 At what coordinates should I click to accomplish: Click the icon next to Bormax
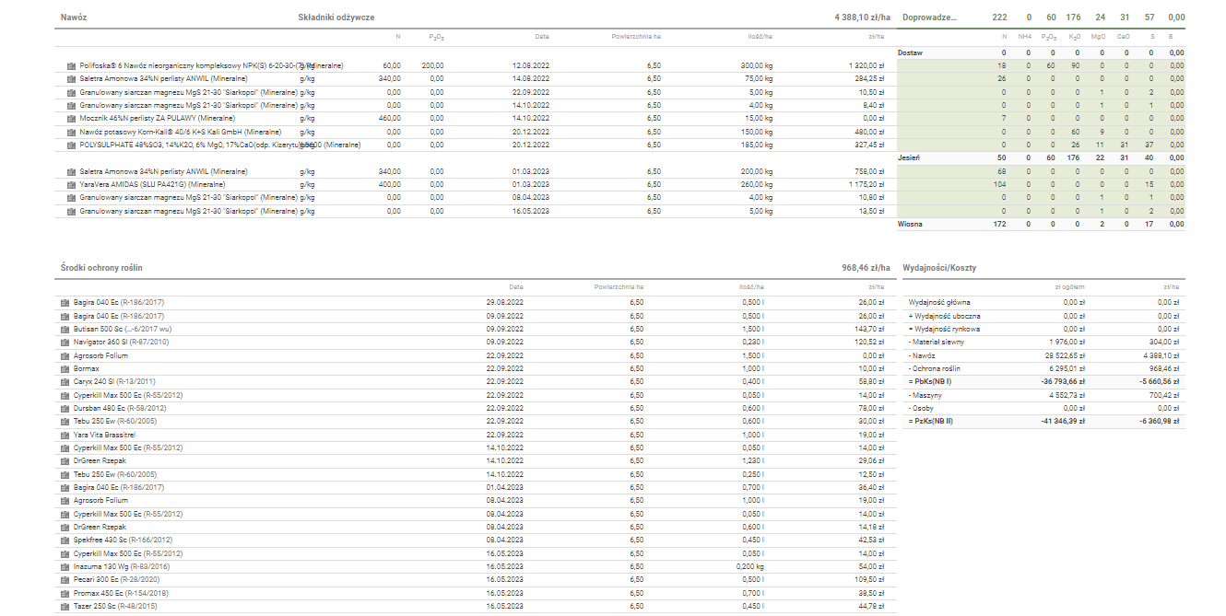click(65, 368)
